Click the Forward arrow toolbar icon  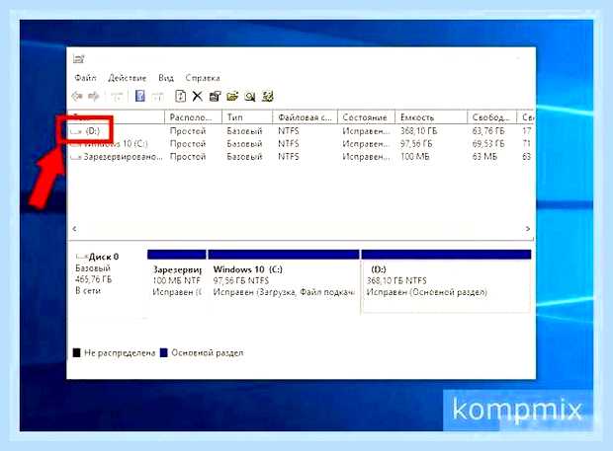(94, 96)
